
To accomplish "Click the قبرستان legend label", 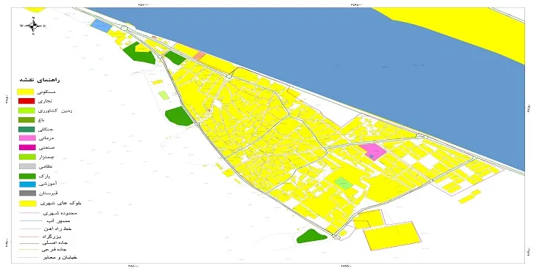I will point(48,193).
